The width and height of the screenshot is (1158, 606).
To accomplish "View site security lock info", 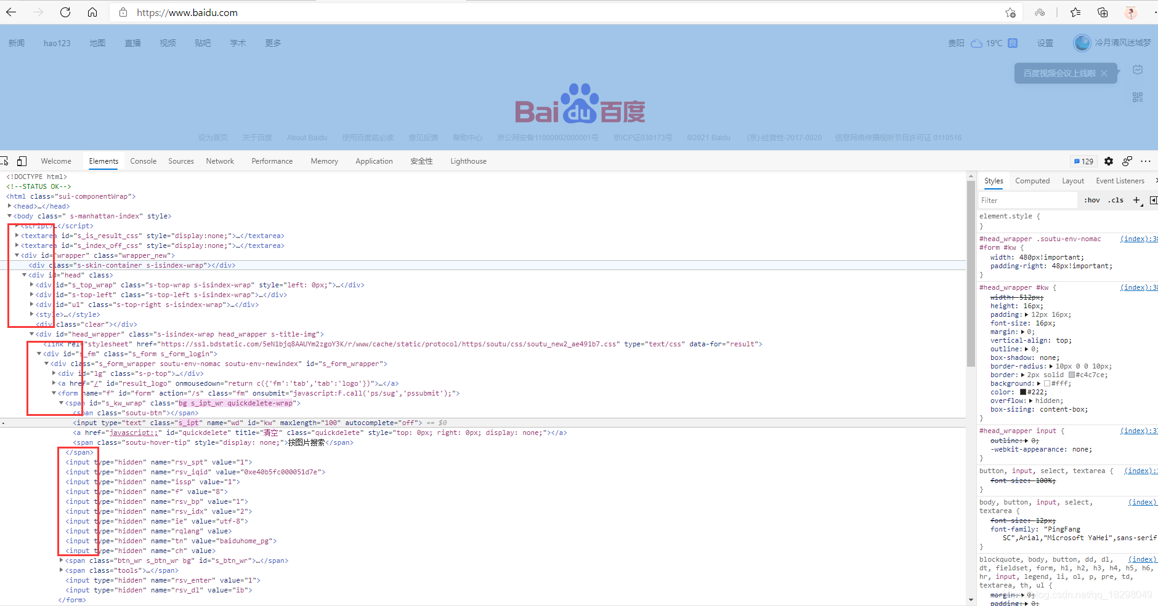I will (x=123, y=12).
